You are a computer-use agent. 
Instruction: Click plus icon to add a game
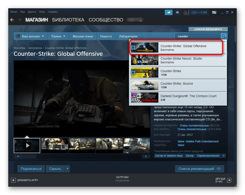pos(13,180)
